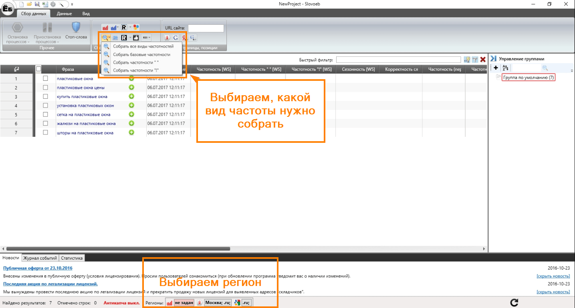This screenshot has height=308, width=575.
Task: Check row 6 жалюзи на пластиковые окна checkbox
Action: (45, 124)
